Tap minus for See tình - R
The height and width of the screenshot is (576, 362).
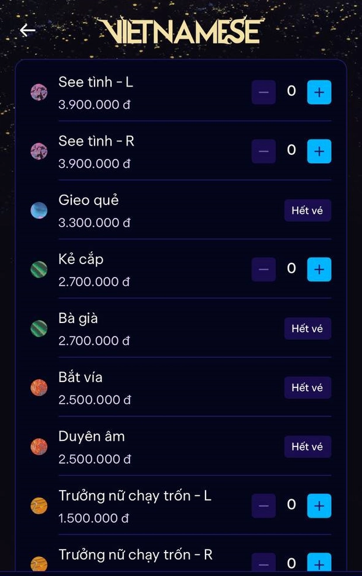[263, 151]
